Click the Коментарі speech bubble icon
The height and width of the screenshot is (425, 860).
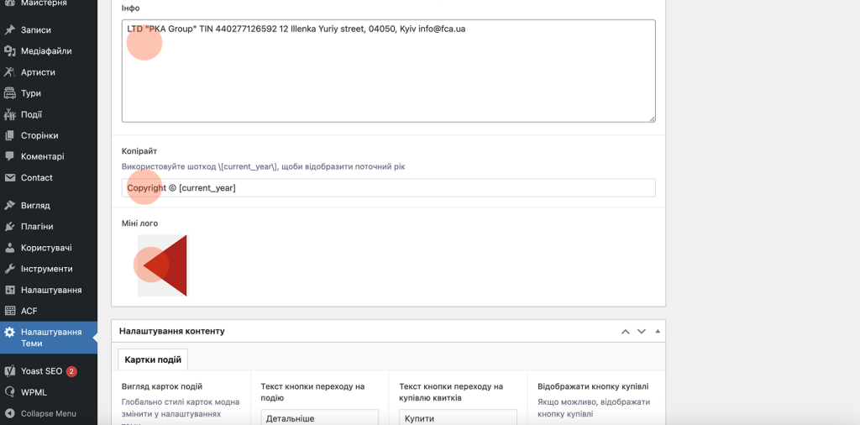pos(10,156)
